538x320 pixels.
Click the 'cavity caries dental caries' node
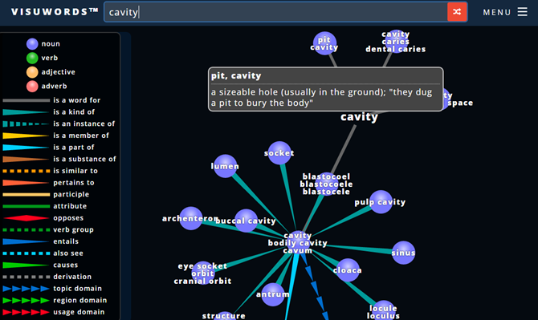396,42
